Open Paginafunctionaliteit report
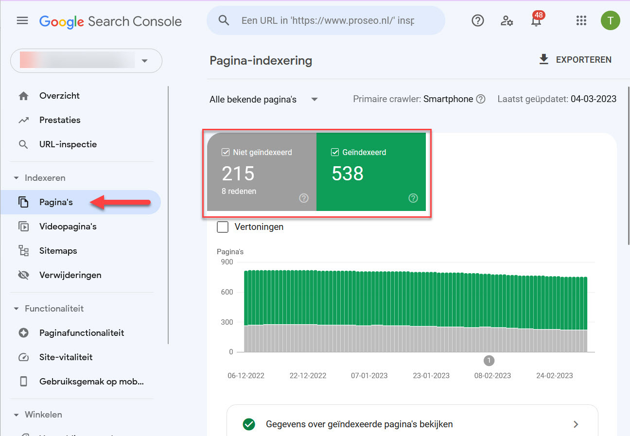This screenshot has height=436, width=630. 82,333
